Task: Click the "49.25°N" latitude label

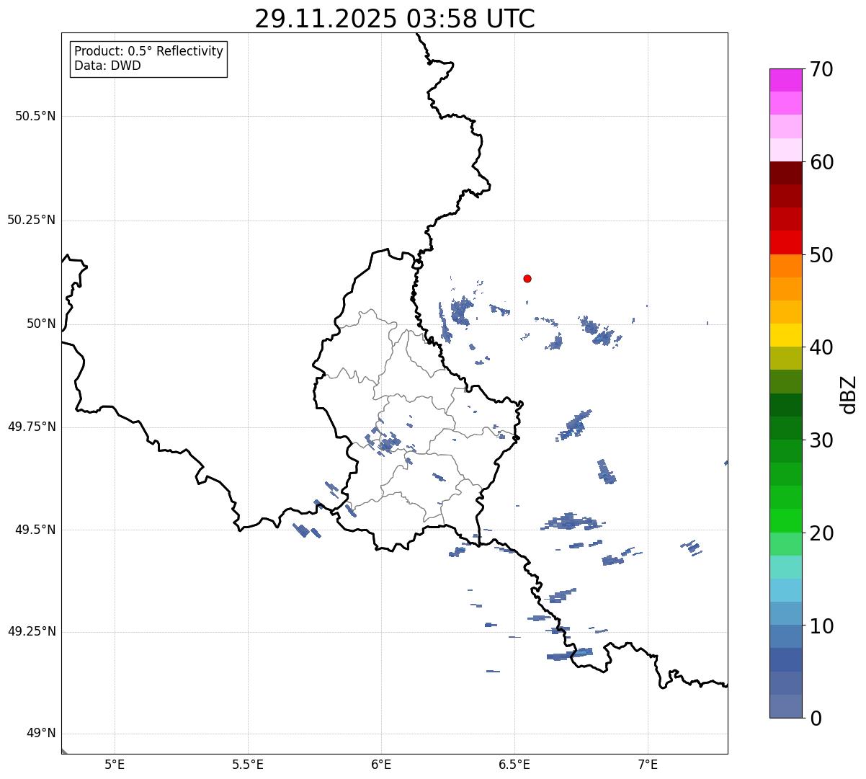Action: tap(31, 632)
